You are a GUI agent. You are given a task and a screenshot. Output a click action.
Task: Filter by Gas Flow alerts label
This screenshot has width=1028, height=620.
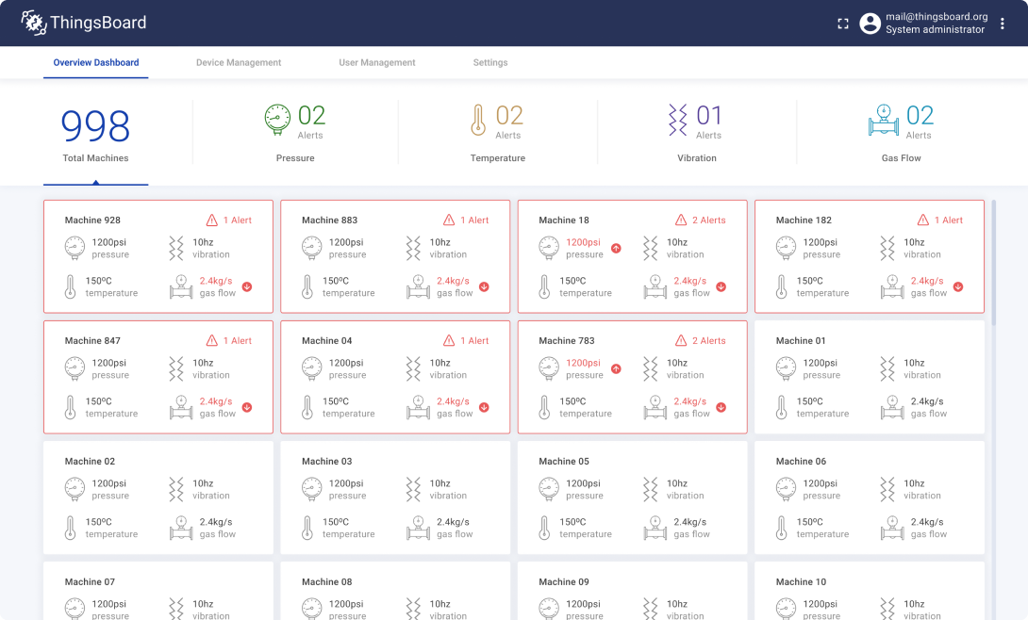pyautogui.click(x=901, y=158)
